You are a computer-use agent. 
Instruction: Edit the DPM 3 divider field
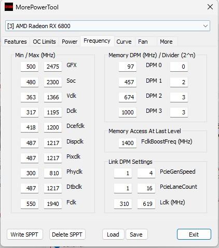pos(179,112)
